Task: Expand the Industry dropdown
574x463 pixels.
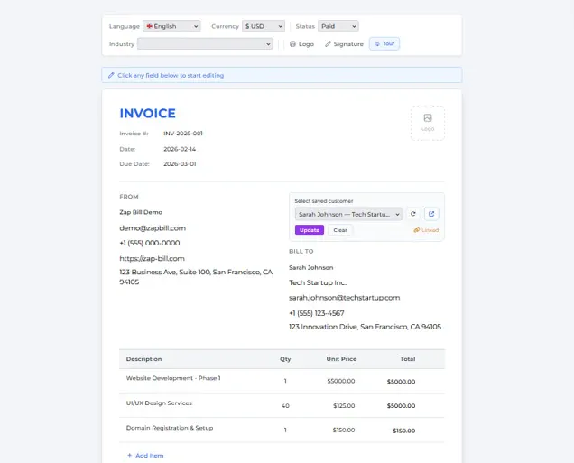Action: [x=205, y=44]
